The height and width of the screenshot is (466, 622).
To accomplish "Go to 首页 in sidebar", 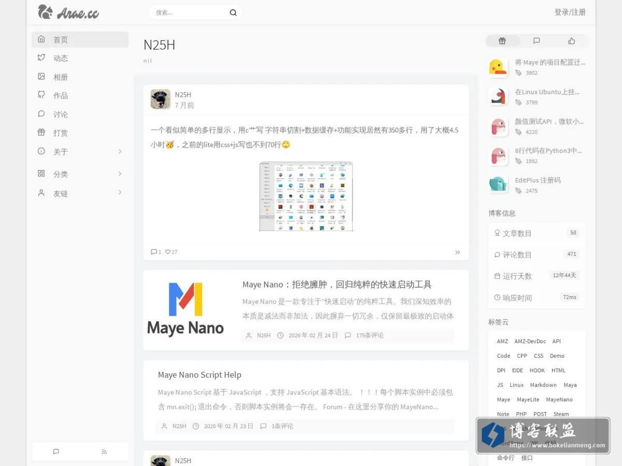I will point(80,39).
